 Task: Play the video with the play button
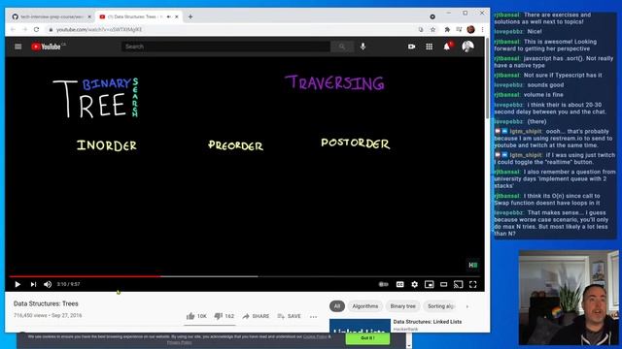click(x=17, y=284)
